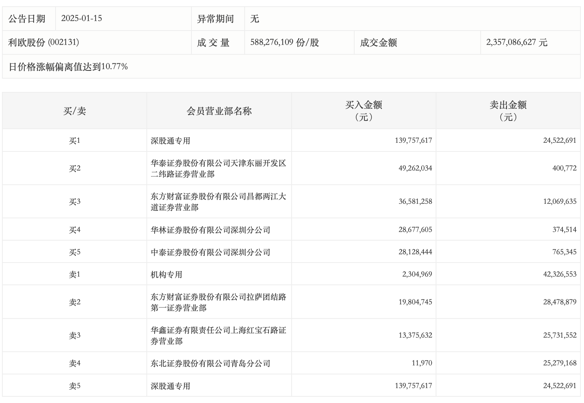584x403 pixels.
Task: Click the 买1 row label
Action: tap(74, 141)
